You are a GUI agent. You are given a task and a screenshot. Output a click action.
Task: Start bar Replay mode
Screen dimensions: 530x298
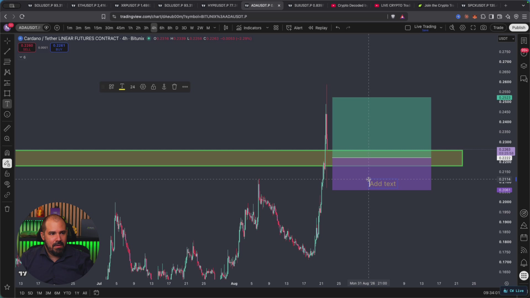coord(318,28)
